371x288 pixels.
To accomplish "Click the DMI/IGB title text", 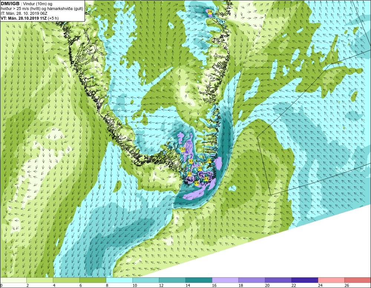I will [x=10, y=4].
